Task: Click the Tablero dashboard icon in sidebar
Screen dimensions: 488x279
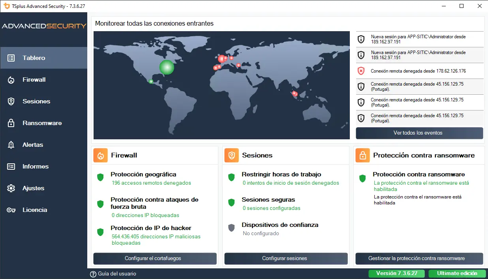Action: (11, 58)
